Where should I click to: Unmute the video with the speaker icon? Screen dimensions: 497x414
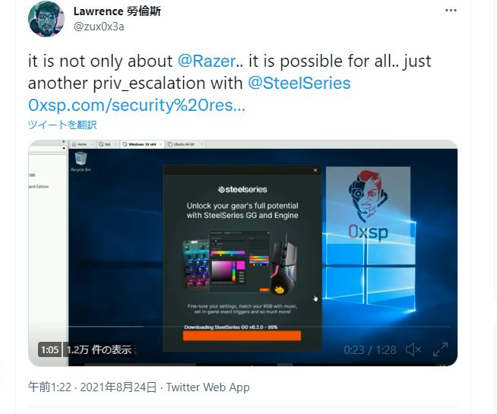(413, 349)
